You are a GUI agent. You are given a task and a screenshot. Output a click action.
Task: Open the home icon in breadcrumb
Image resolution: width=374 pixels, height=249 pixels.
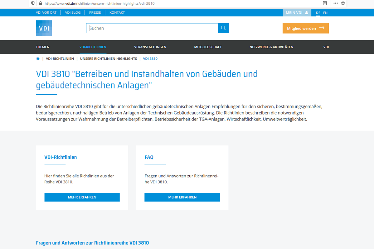(x=38, y=59)
